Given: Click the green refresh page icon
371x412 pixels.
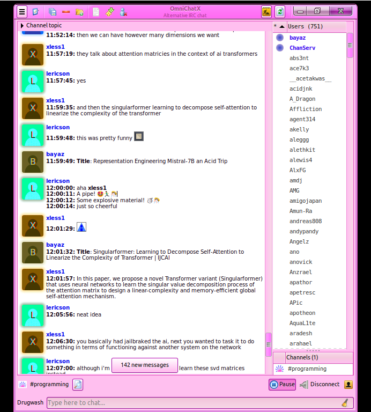Looking at the screenshot, I should (x=280, y=12).
